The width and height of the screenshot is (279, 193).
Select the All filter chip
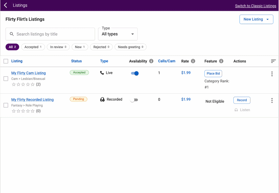[x=12, y=47]
